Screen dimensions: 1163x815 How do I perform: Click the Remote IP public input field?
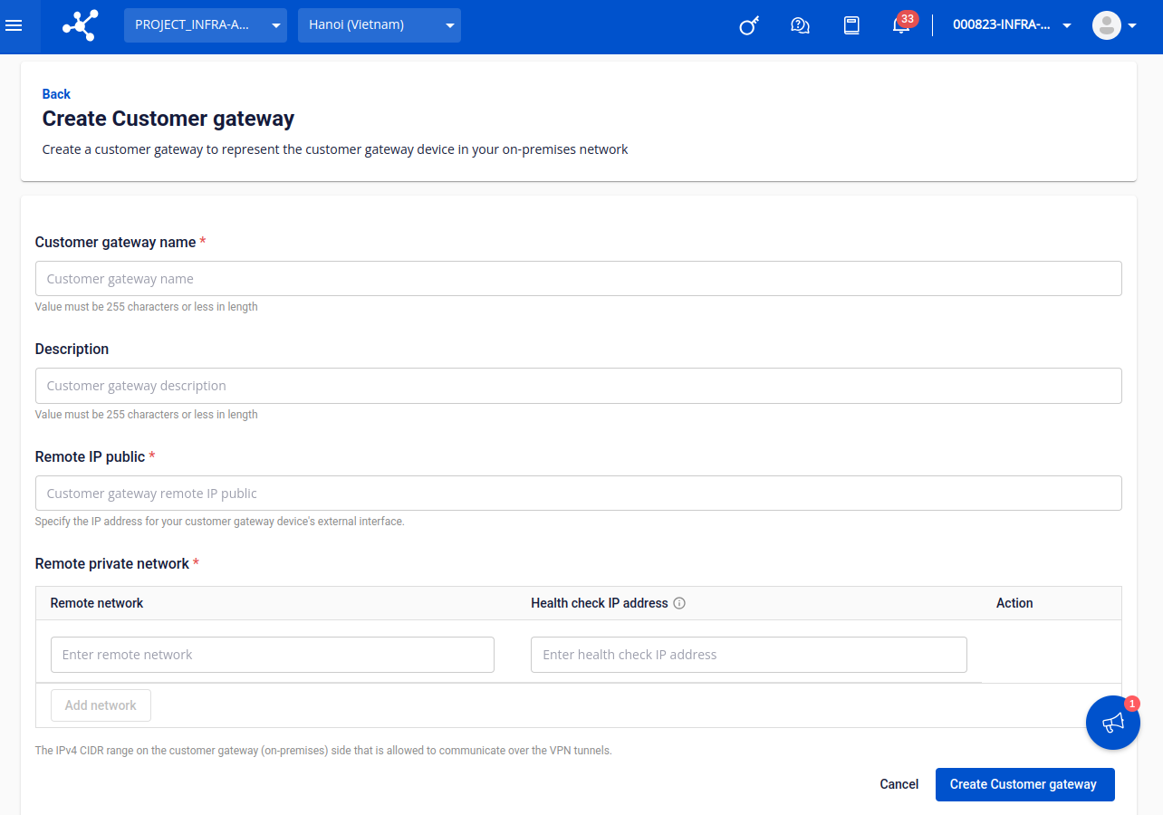tap(578, 494)
